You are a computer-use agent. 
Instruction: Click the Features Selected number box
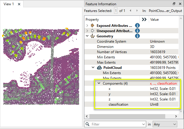116,11
